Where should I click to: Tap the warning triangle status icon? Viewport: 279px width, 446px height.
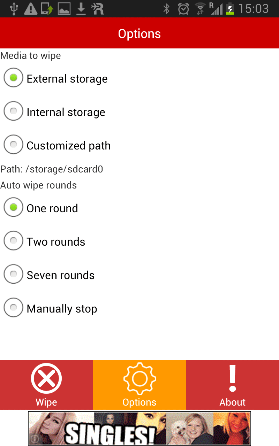click(31, 9)
